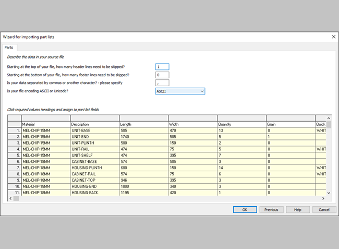Close the import wizard dialog

coord(333,37)
